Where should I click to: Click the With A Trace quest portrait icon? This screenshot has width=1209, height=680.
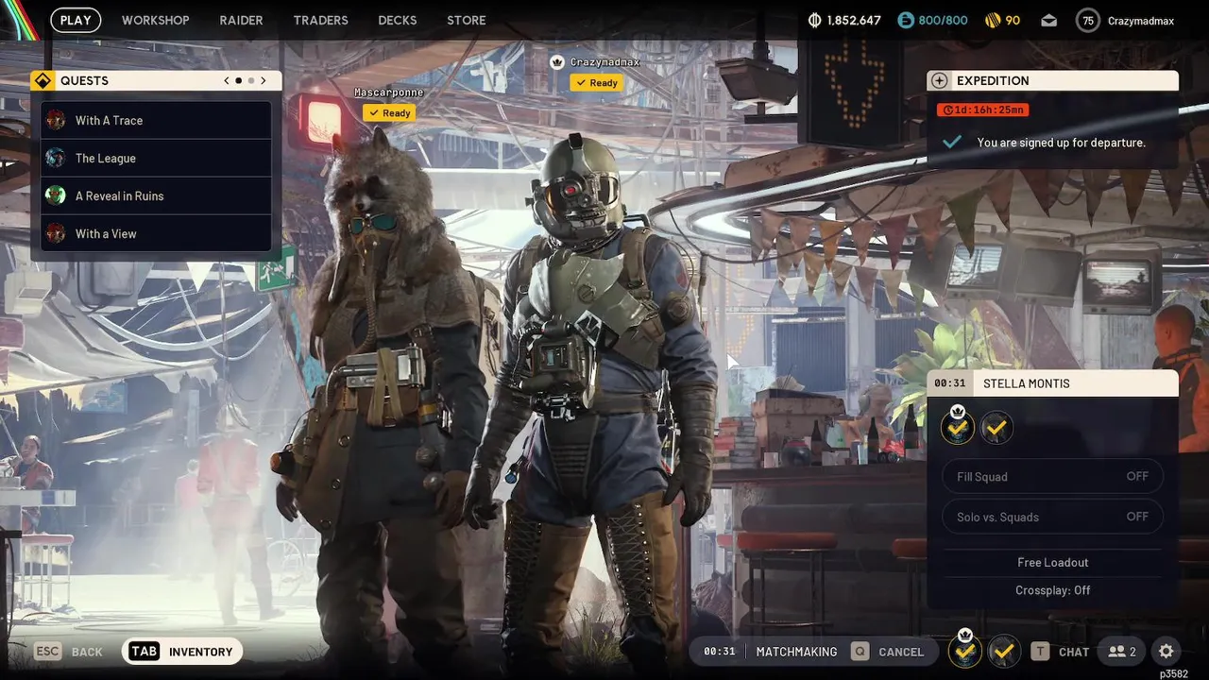(56, 120)
